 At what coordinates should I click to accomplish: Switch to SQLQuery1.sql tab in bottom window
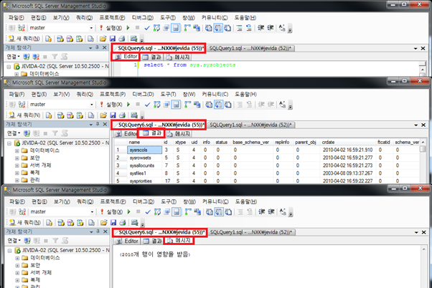click(x=251, y=232)
